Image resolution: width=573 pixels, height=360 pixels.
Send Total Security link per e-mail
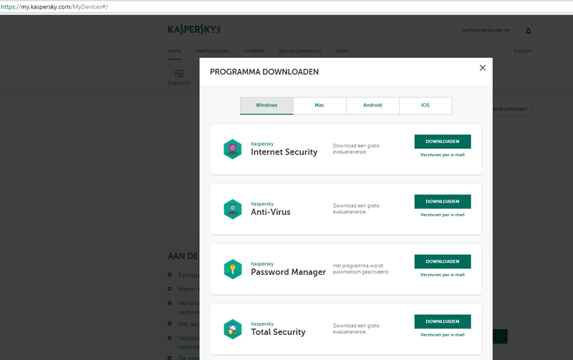tap(442, 335)
